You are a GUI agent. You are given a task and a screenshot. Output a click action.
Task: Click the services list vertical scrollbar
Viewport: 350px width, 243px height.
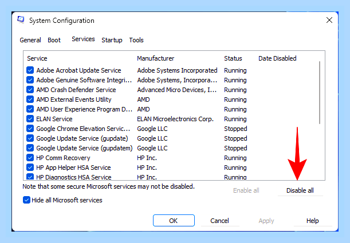320,93
